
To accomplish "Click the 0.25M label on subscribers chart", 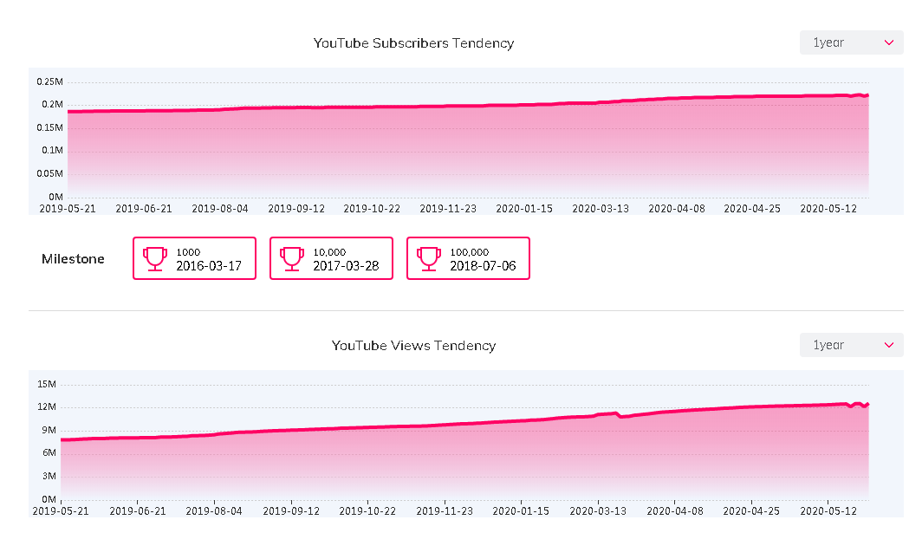I will 49,82.
